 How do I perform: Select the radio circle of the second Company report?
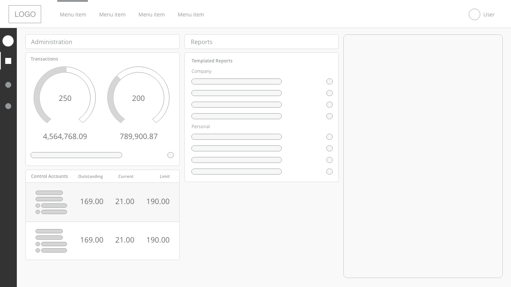point(330,93)
